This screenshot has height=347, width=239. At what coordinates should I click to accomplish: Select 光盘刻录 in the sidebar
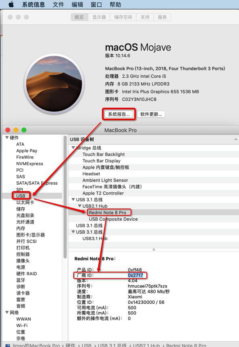tap(25, 215)
